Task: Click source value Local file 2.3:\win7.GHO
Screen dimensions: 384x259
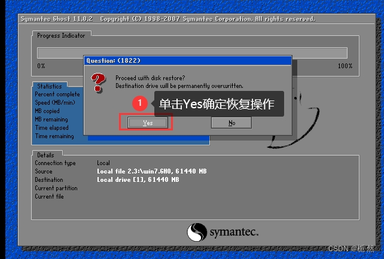Action: 151,171
